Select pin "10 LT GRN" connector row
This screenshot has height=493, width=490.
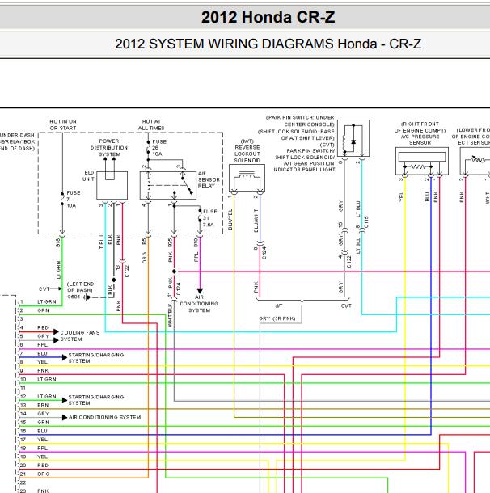click(38, 379)
